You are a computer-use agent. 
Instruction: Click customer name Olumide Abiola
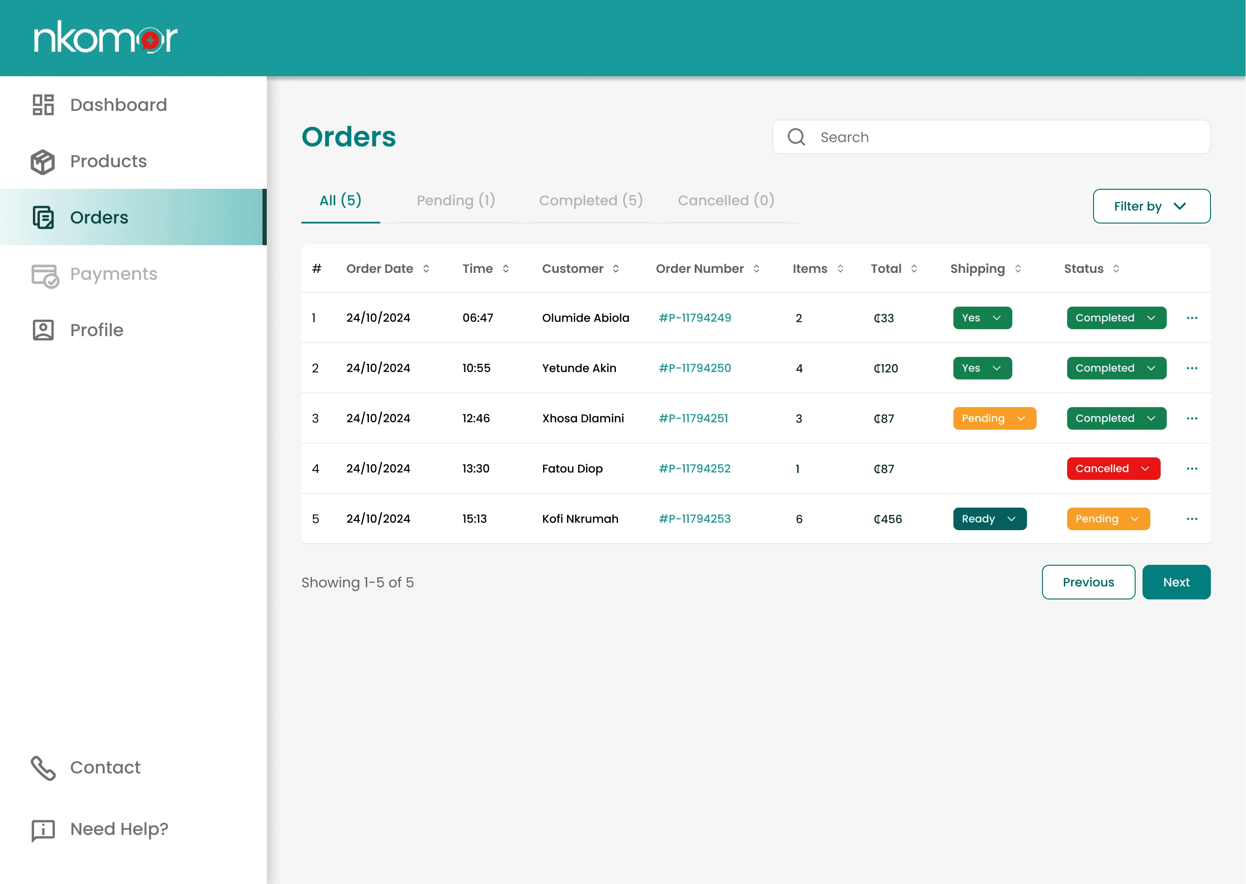(586, 318)
